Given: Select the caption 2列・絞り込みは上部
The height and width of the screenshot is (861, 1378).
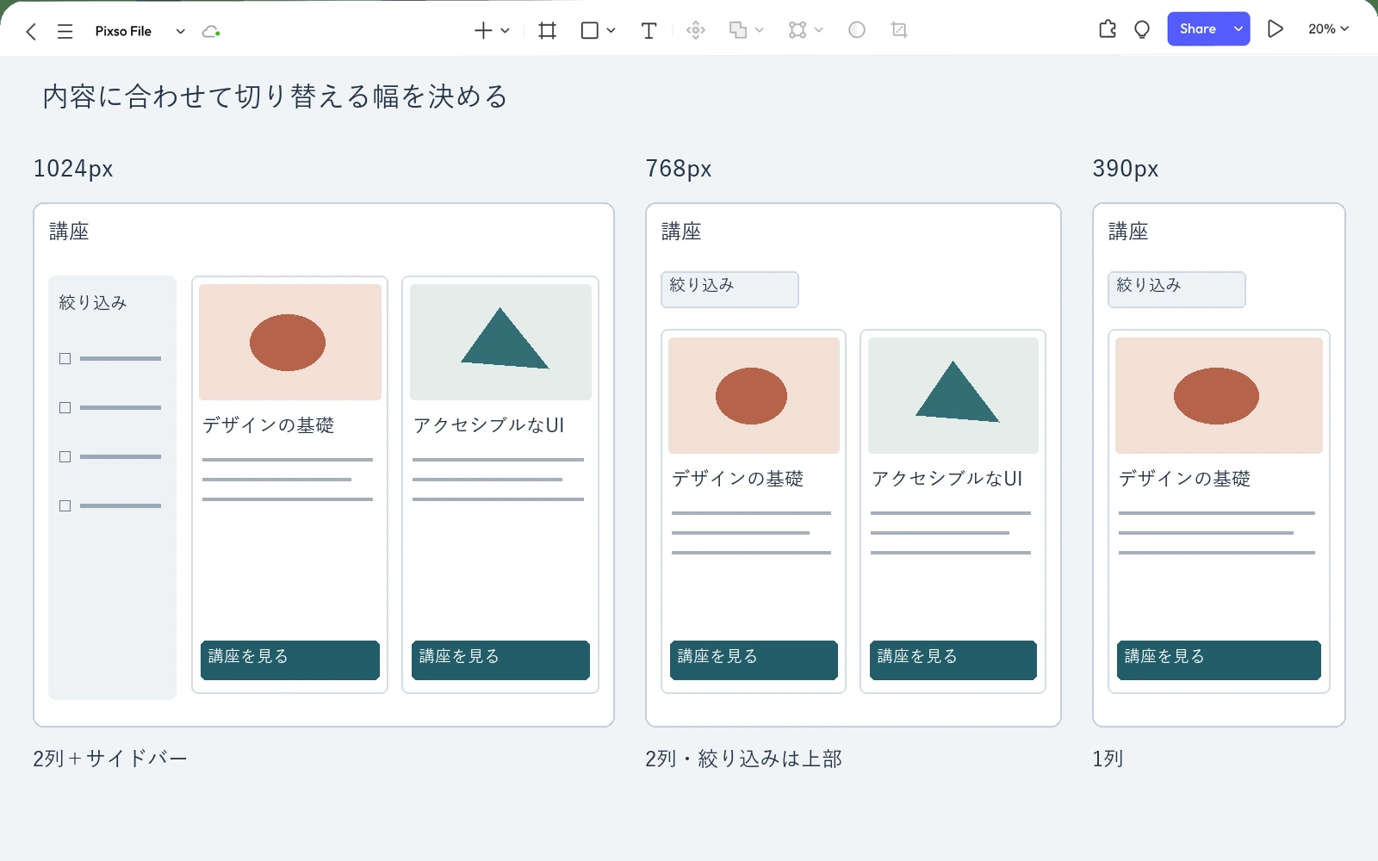Looking at the screenshot, I should (x=743, y=759).
